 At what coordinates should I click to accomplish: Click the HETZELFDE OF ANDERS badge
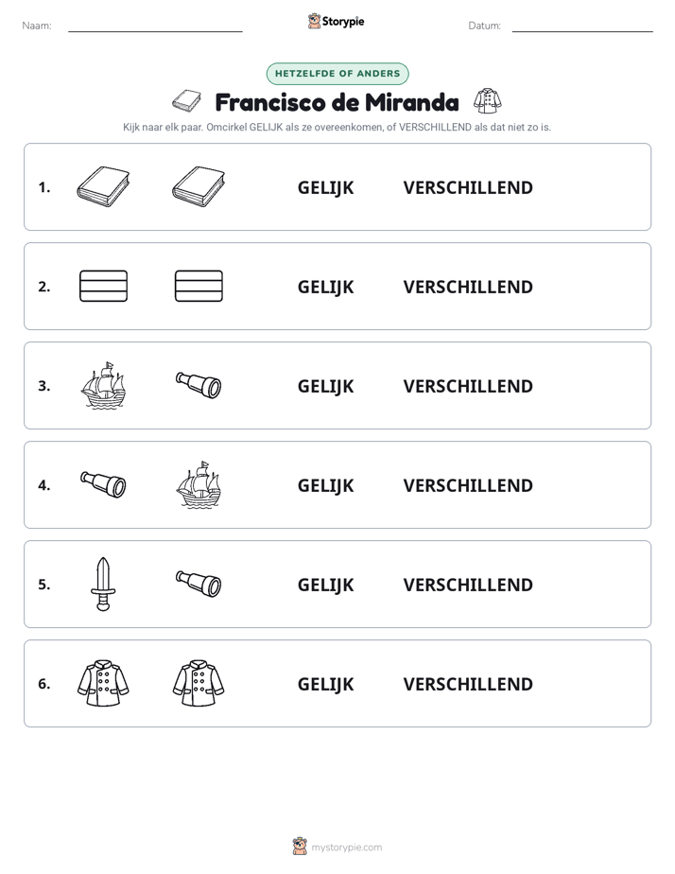tap(337, 74)
